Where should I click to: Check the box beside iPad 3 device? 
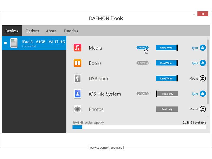tap(5, 43)
